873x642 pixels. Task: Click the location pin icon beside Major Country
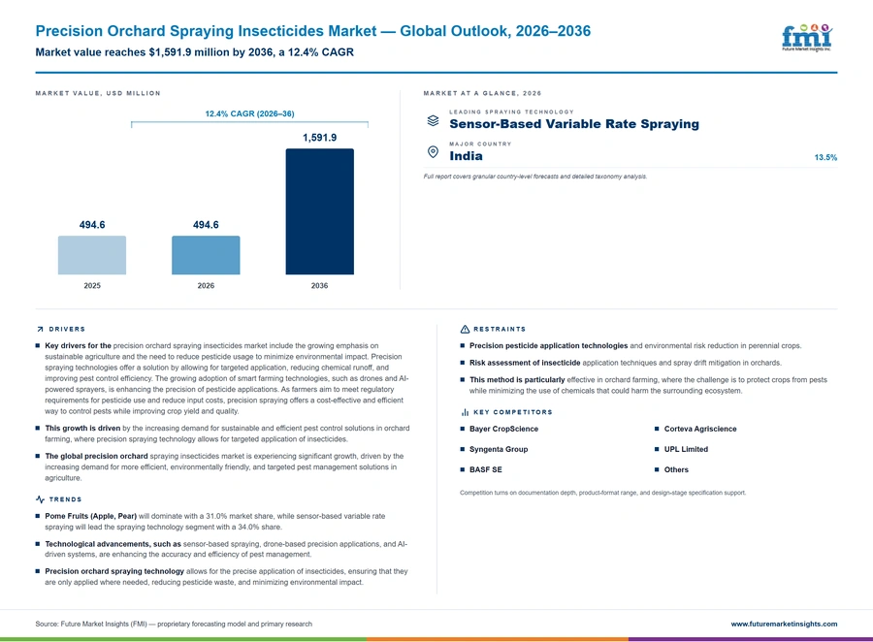[433, 152]
